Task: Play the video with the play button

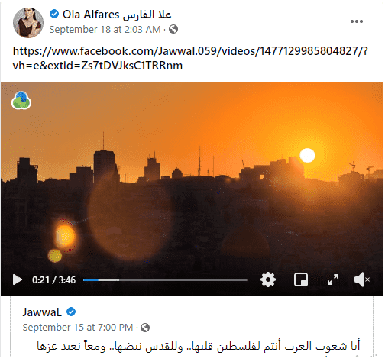Action: 18,281
